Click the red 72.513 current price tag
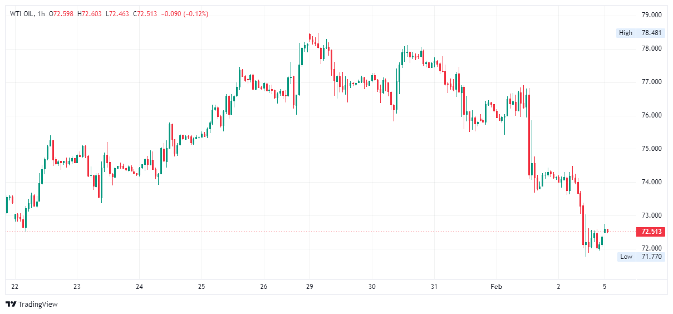 click(651, 232)
